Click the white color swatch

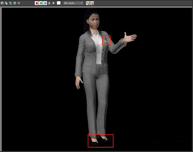pyautogui.click(x=59, y=3)
